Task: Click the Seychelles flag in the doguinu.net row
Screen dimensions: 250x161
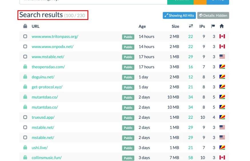Action: click(222, 77)
